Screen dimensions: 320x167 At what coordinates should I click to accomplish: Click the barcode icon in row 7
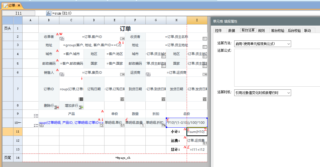point(81,99)
